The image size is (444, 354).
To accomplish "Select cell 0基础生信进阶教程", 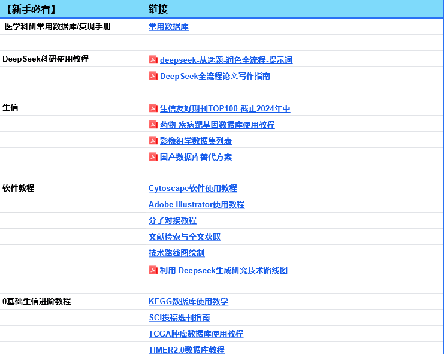I will click(73, 301).
